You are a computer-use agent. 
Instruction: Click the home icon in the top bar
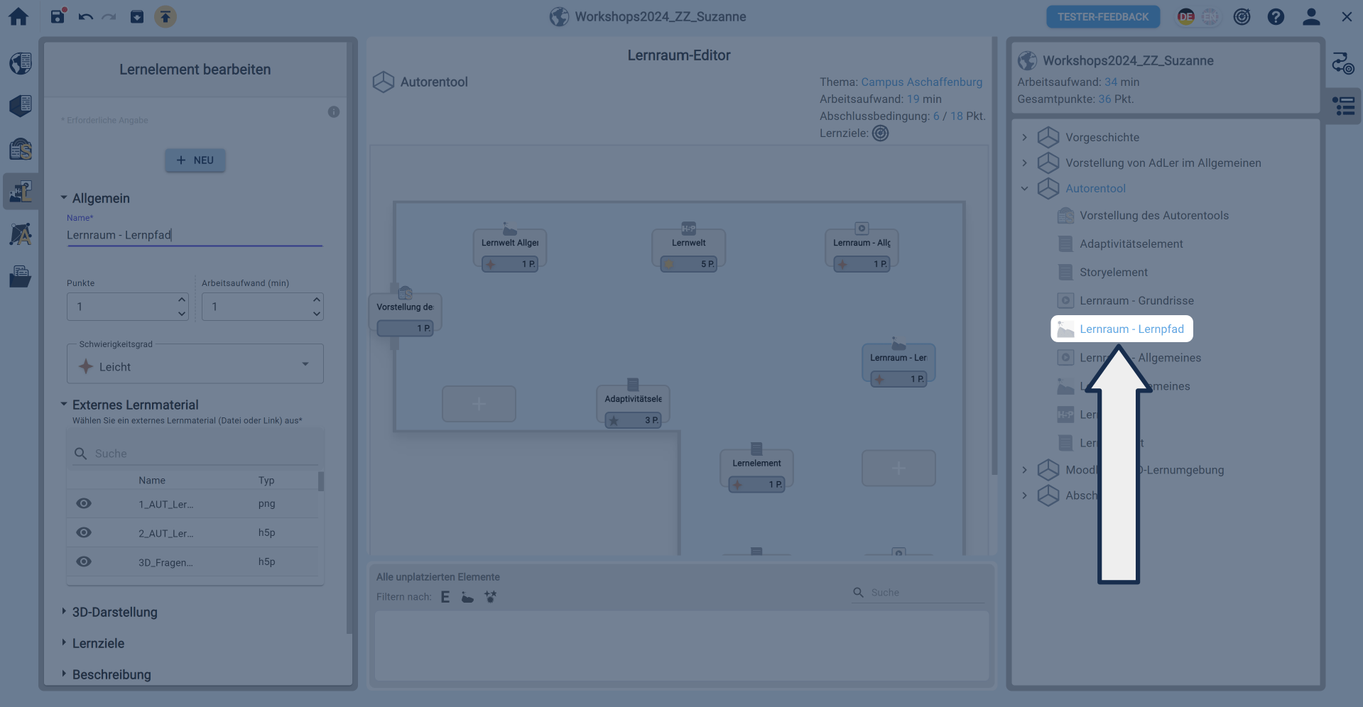coord(18,17)
